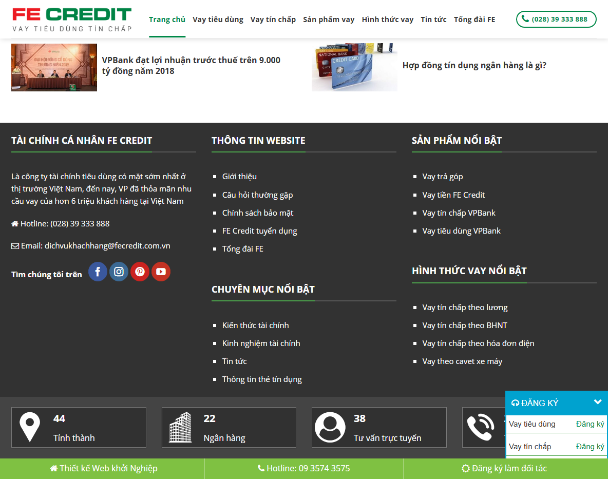The width and height of the screenshot is (608, 479).
Task: Click the map pin icon for Tỉnh thành
Action: point(30,427)
